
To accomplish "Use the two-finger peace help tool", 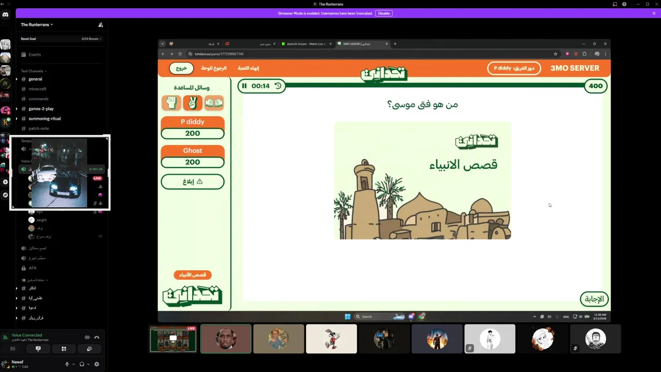I will point(193,103).
